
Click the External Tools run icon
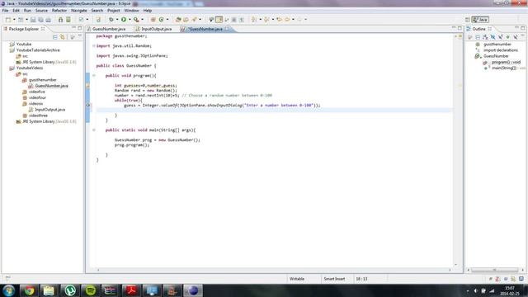135,20
